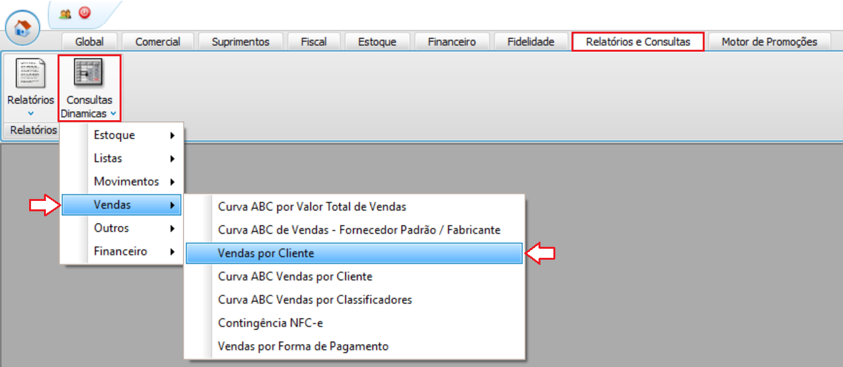Open the Relatórios report icon
This screenshot has height=367, width=843.
(x=30, y=73)
